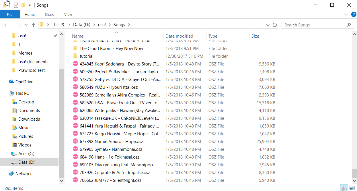Image resolution: width=357 pixels, height=191 pixels.
Task: Open Prawilosc Test folder in sidebar
Action: coord(32,70)
